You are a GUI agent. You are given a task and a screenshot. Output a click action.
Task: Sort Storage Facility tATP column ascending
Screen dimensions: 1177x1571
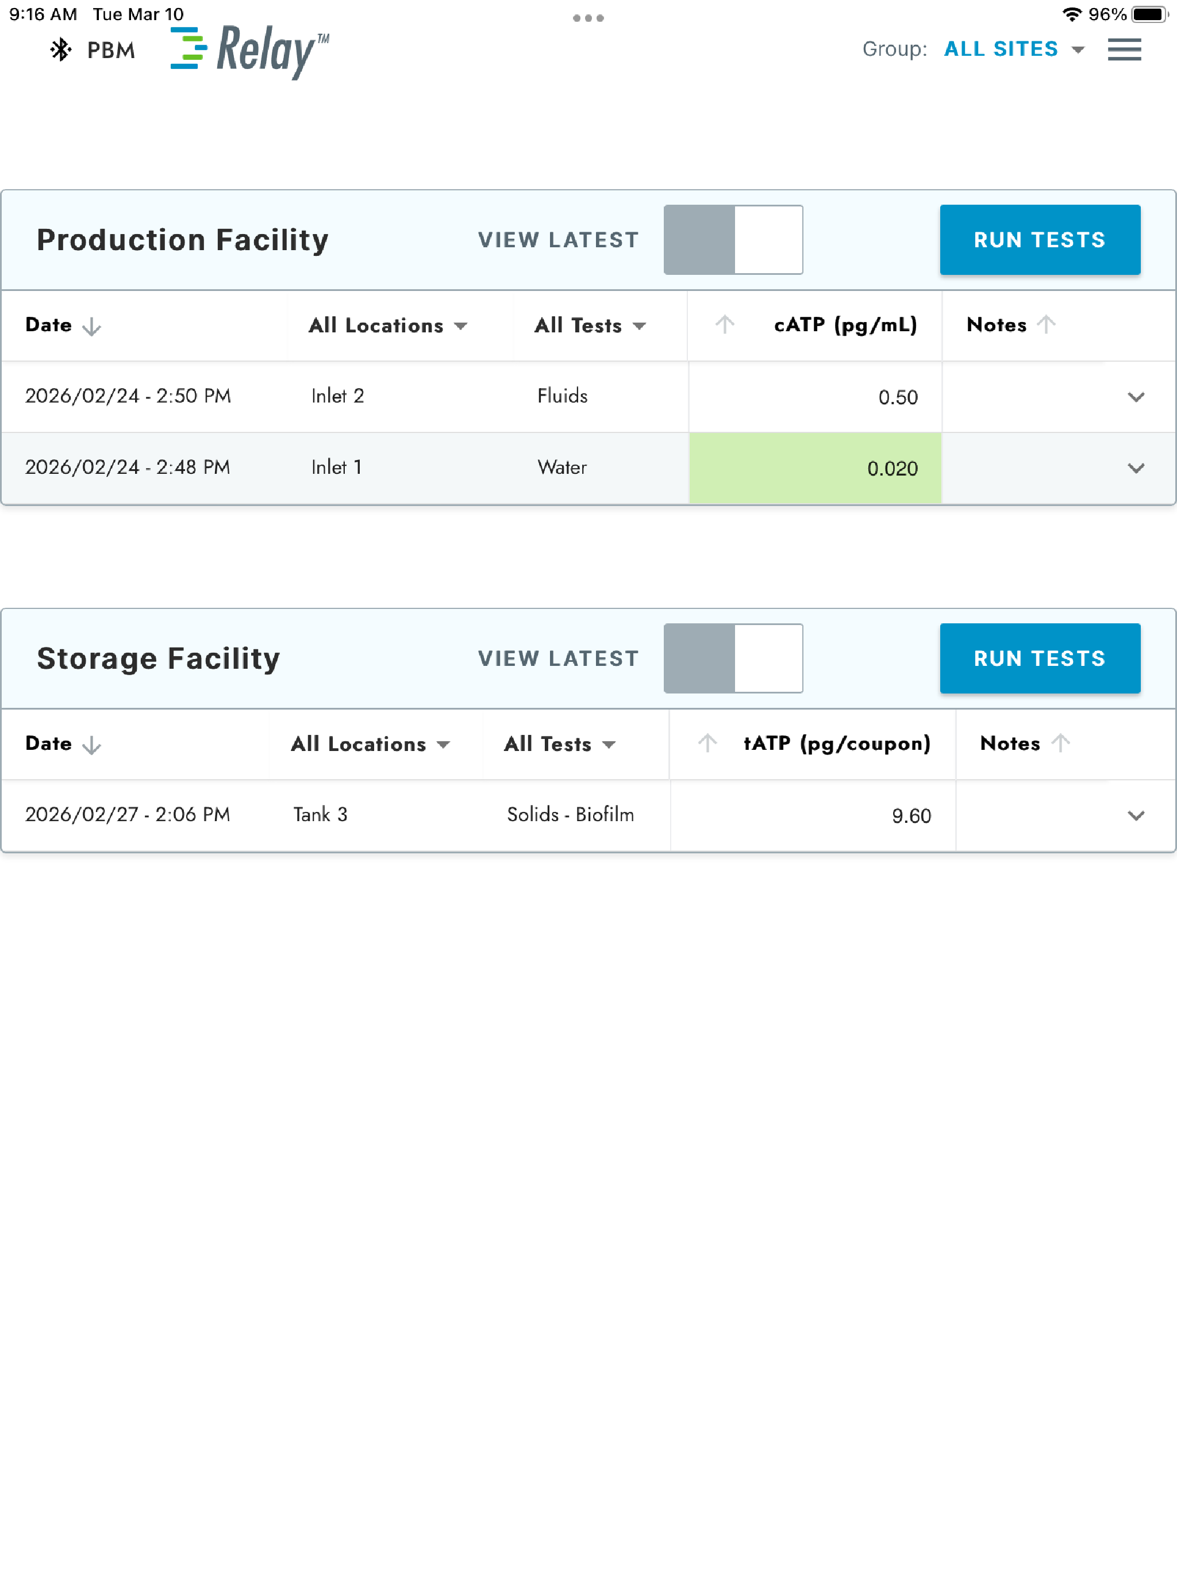coord(707,744)
